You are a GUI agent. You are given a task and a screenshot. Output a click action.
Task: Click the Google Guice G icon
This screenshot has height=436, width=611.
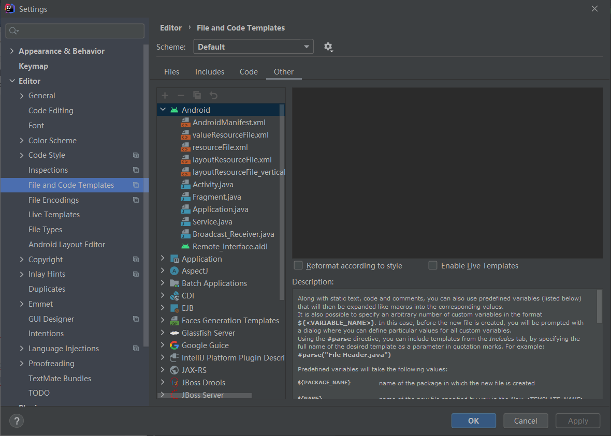pyautogui.click(x=174, y=345)
